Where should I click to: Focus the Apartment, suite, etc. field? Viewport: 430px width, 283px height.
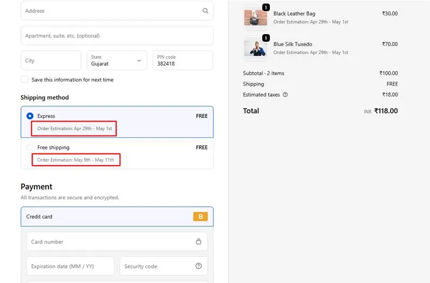117,35
